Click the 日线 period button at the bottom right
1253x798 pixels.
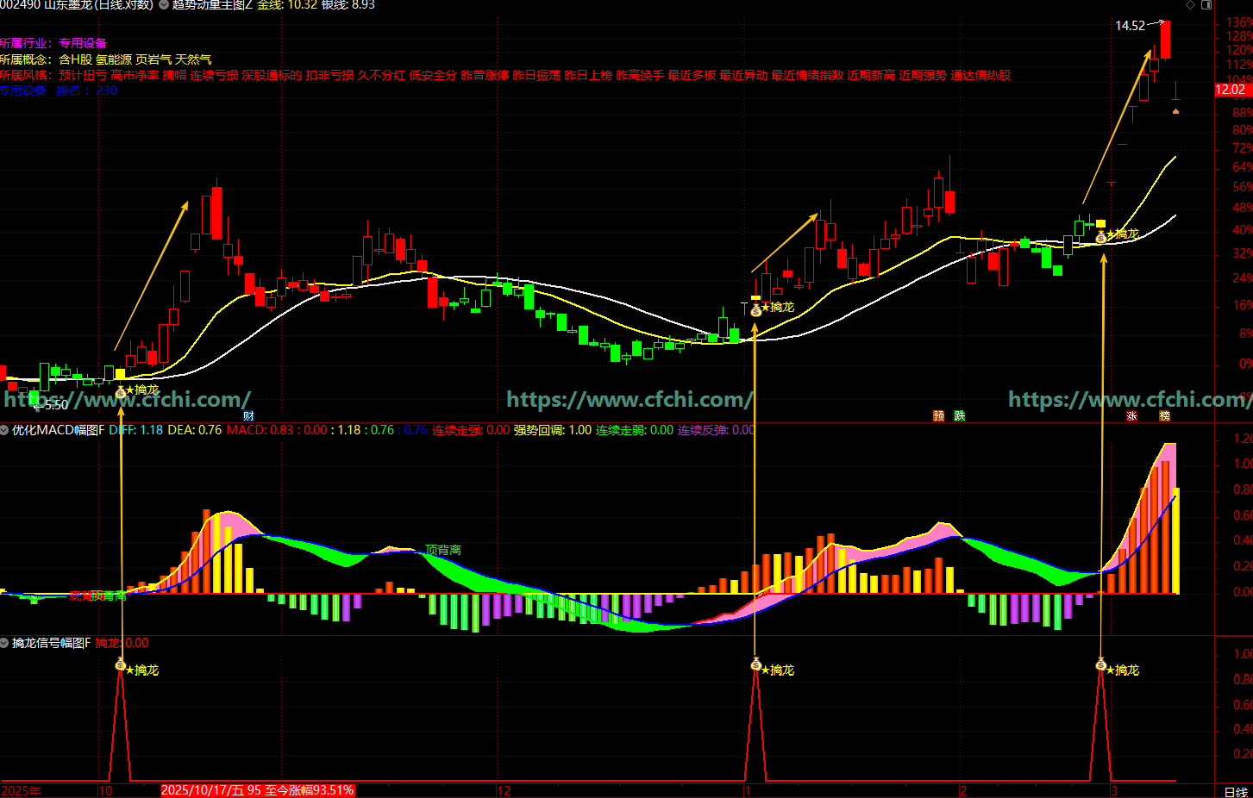coord(1236,791)
